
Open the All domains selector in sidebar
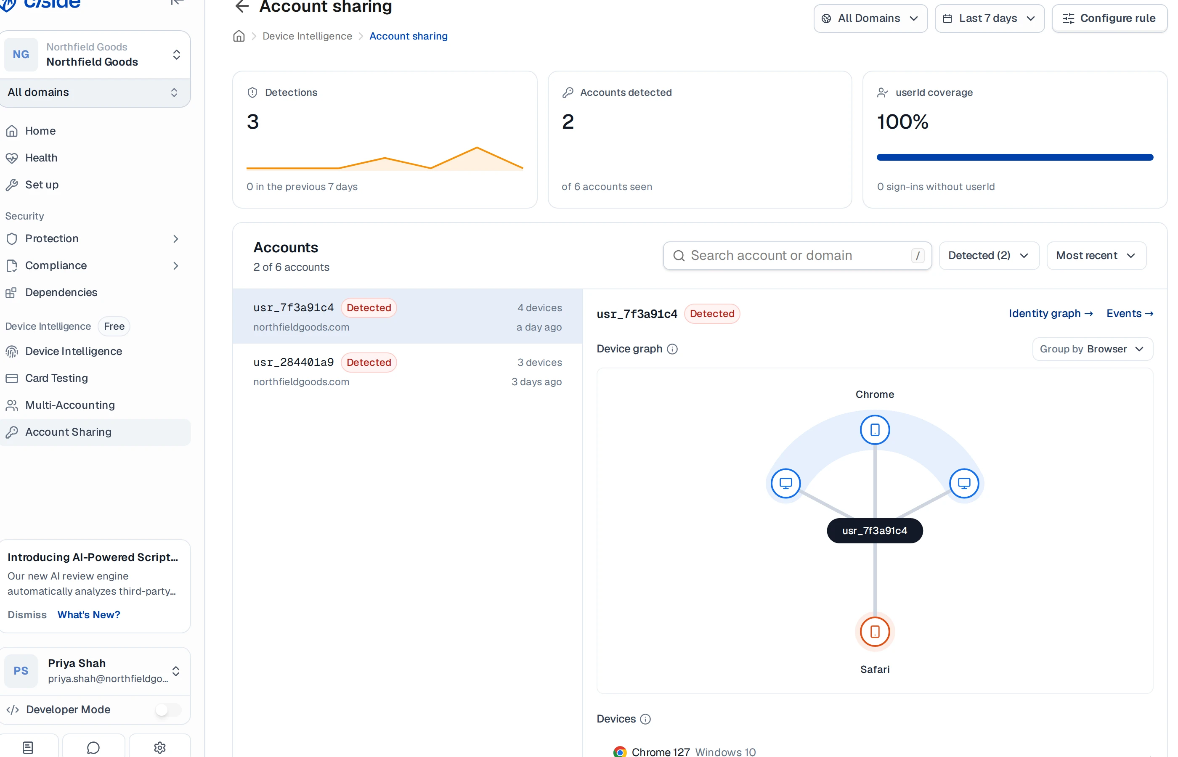pos(95,92)
